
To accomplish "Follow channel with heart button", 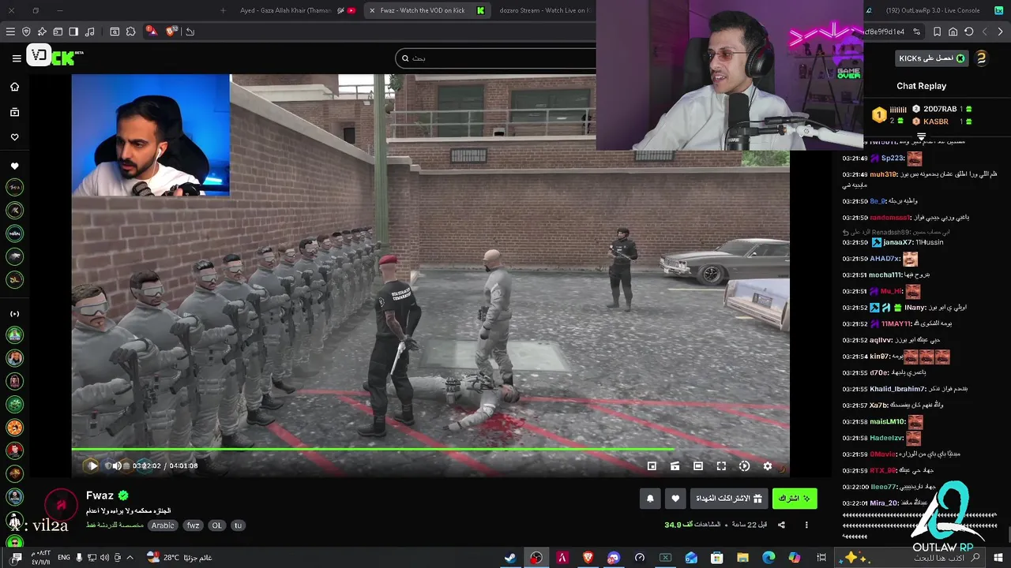I will click(675, 499).
